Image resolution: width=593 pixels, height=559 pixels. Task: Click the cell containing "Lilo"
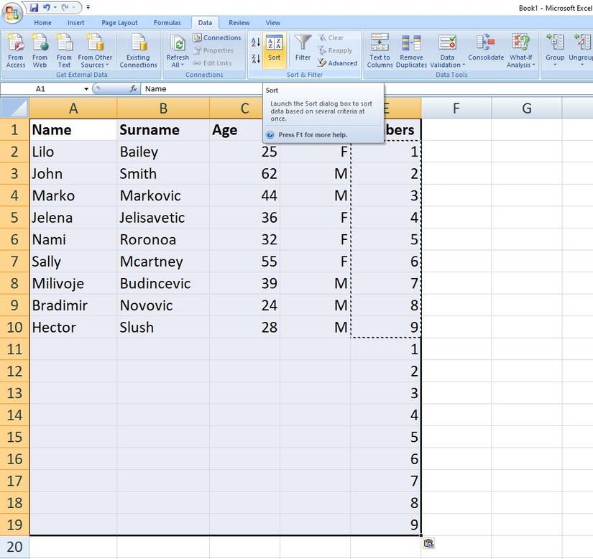click(x=73, y=152)
